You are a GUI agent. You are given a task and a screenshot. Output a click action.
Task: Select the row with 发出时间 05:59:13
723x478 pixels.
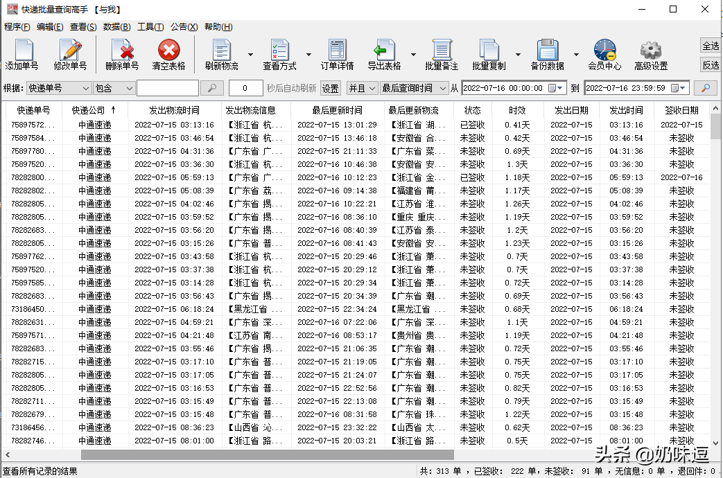(358, 177)
